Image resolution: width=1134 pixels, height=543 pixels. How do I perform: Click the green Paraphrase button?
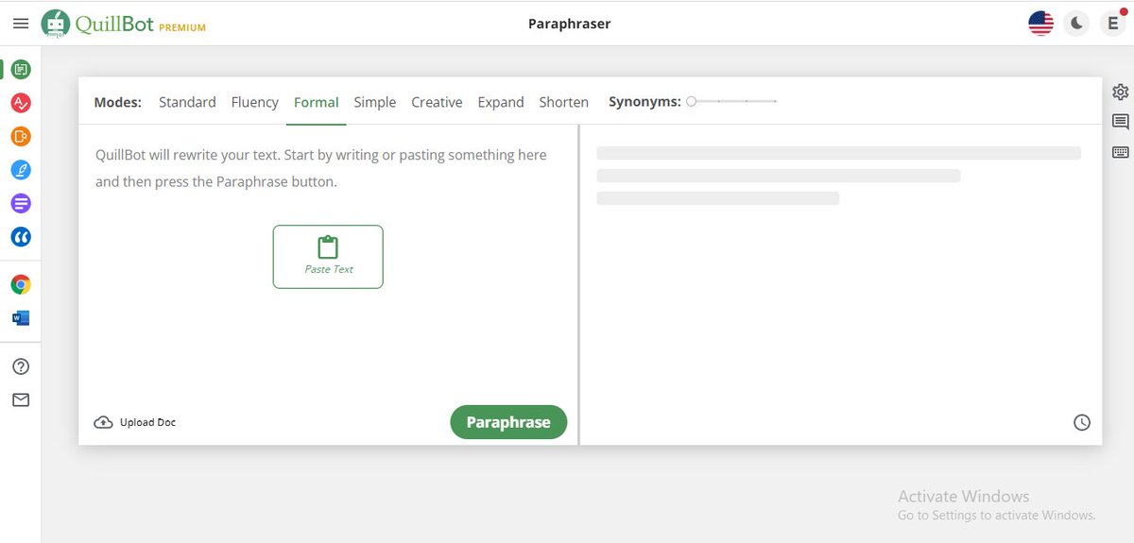[x=508, y=422]
